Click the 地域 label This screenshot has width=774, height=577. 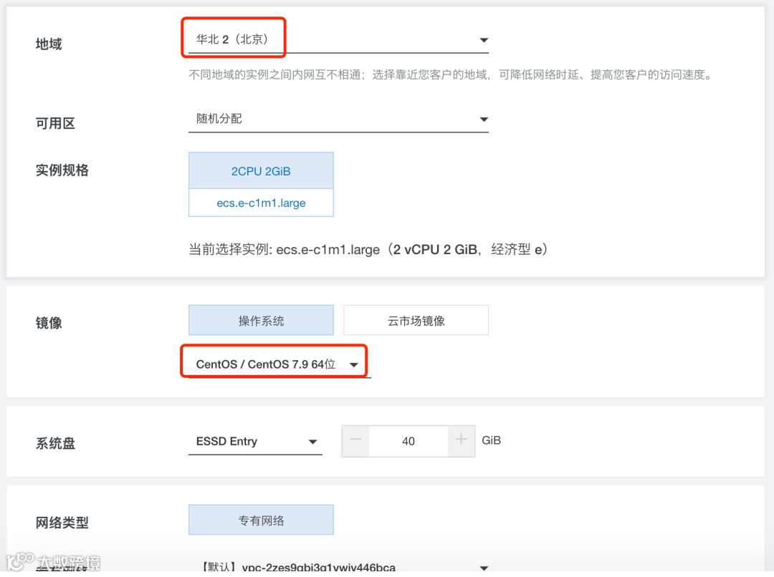(49, 44)
